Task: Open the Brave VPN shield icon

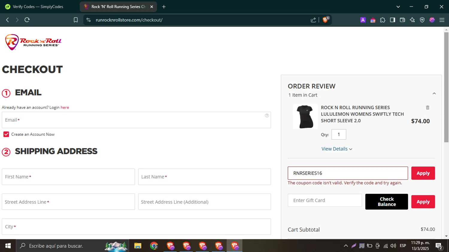Action: tap(422, 20)
